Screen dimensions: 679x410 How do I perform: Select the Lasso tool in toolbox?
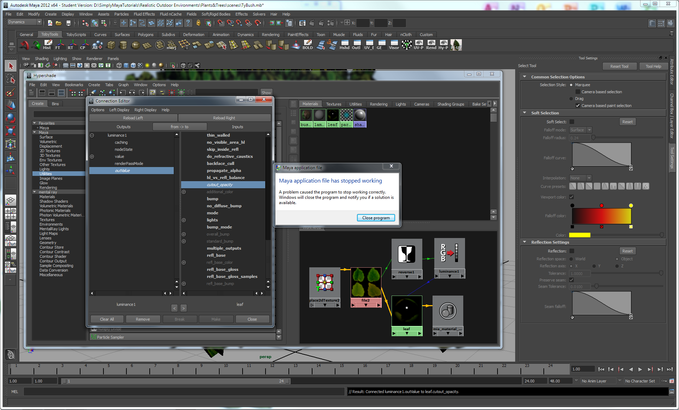coord(11,79)
